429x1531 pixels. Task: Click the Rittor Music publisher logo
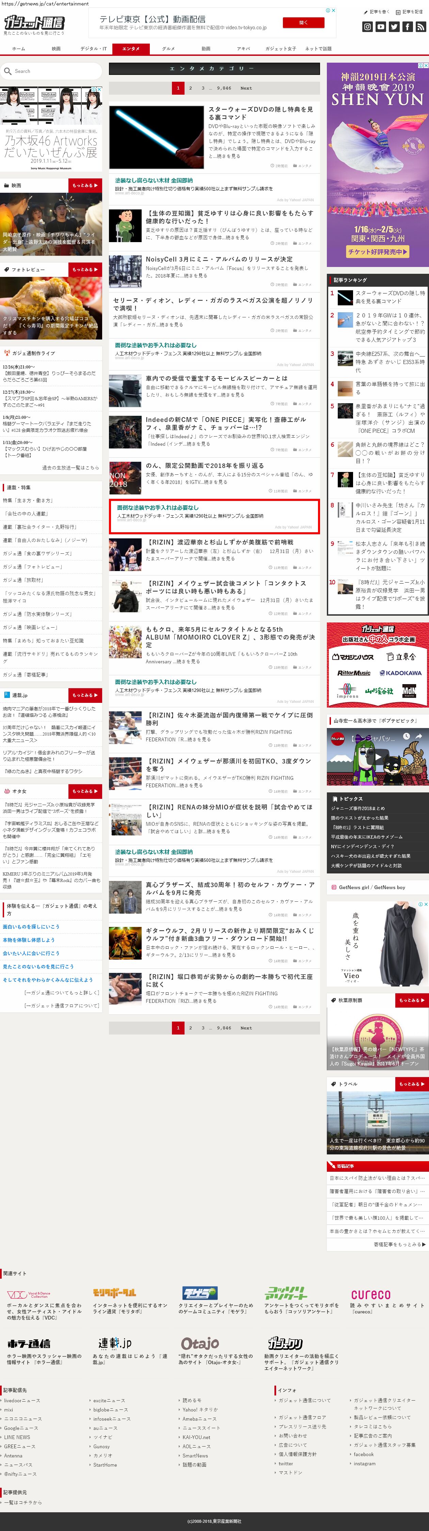click(x=353, y=673)
